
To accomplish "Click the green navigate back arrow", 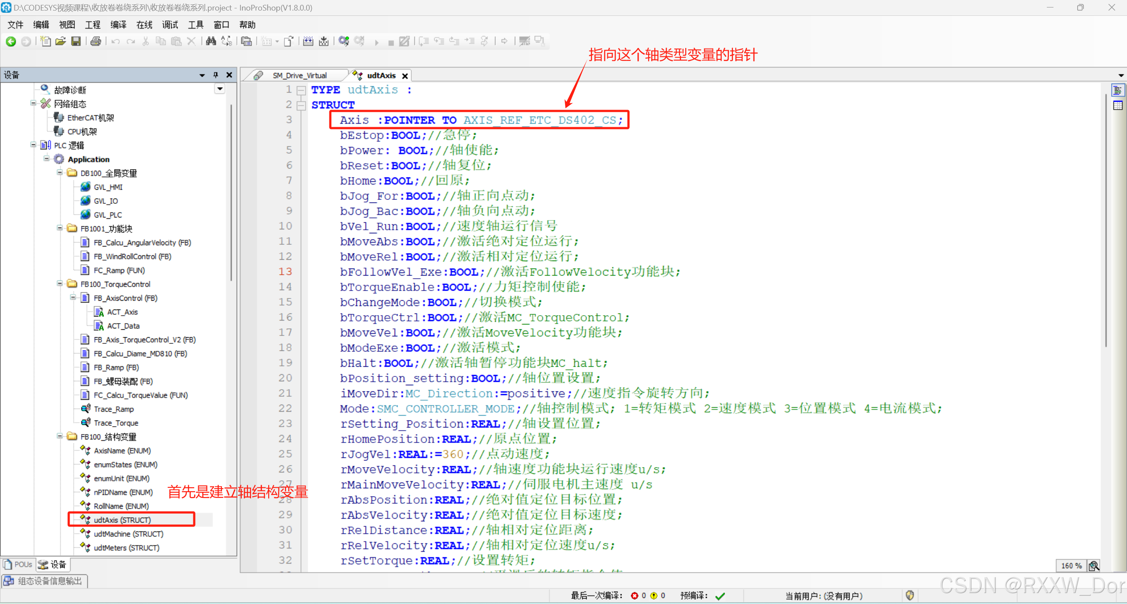I will pyautogui.click(x=11, y=41).
